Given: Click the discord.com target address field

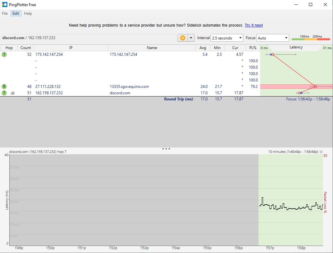Looking at the screenshot, I should click(x=89, y=38).
